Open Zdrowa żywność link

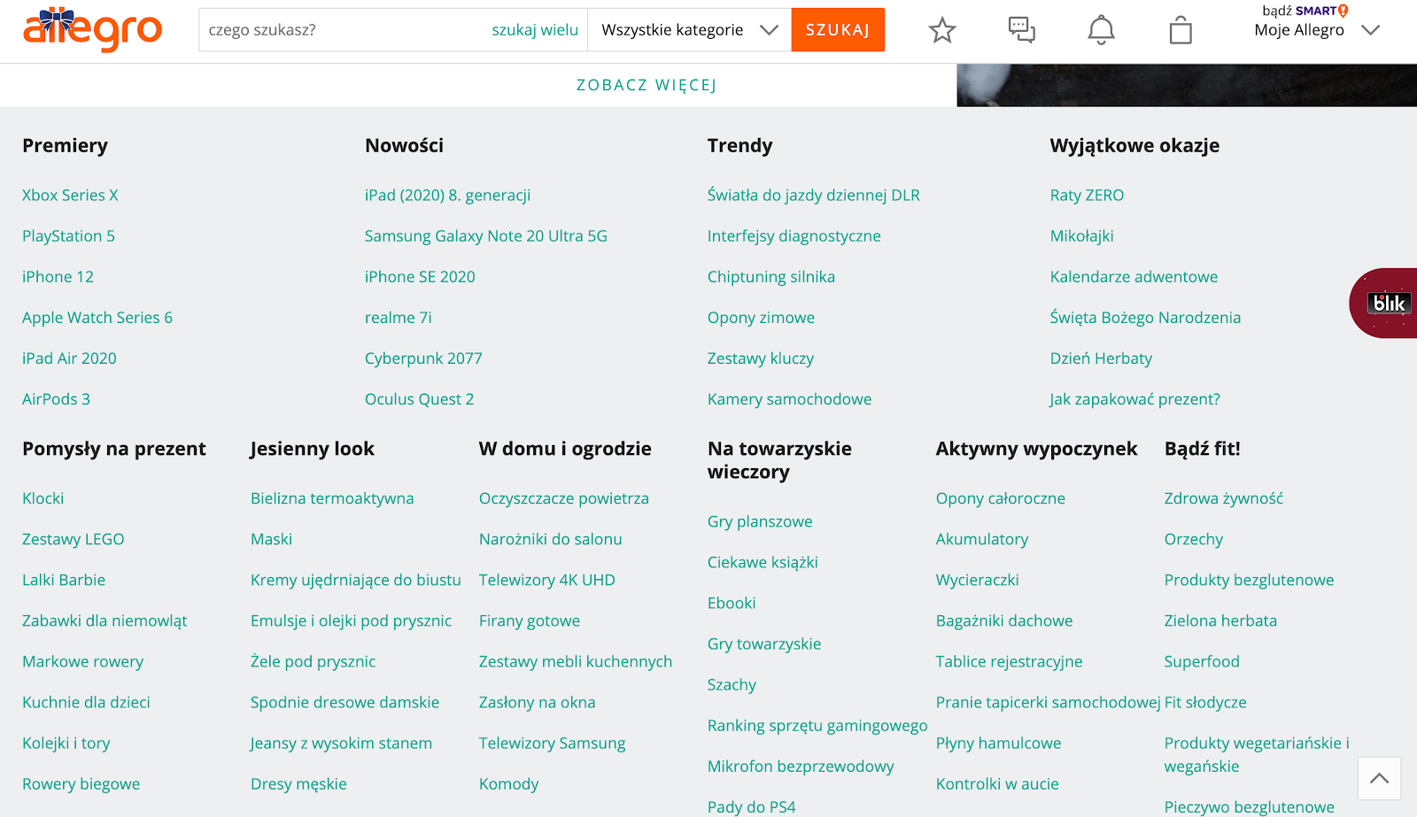[x=1223, y=498]
